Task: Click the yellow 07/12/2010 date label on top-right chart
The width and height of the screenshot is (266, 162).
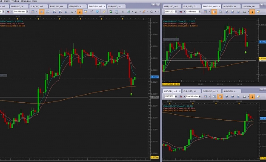Action: coord(171,84)
